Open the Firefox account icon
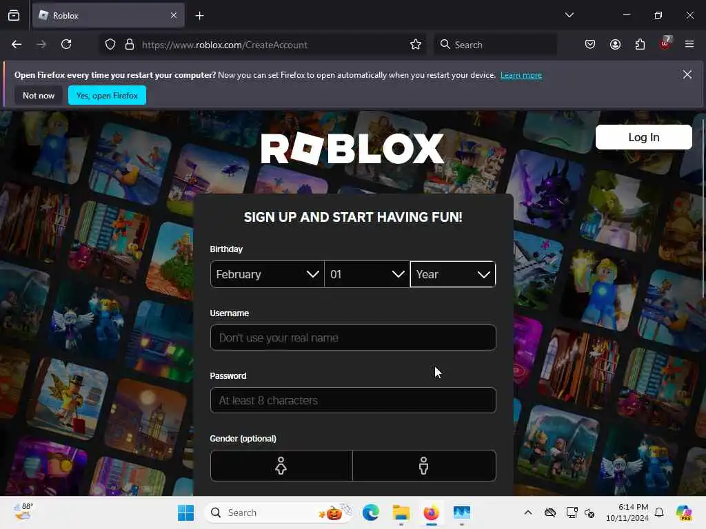This screenshot has height=529, width=706. pos(615,44)
